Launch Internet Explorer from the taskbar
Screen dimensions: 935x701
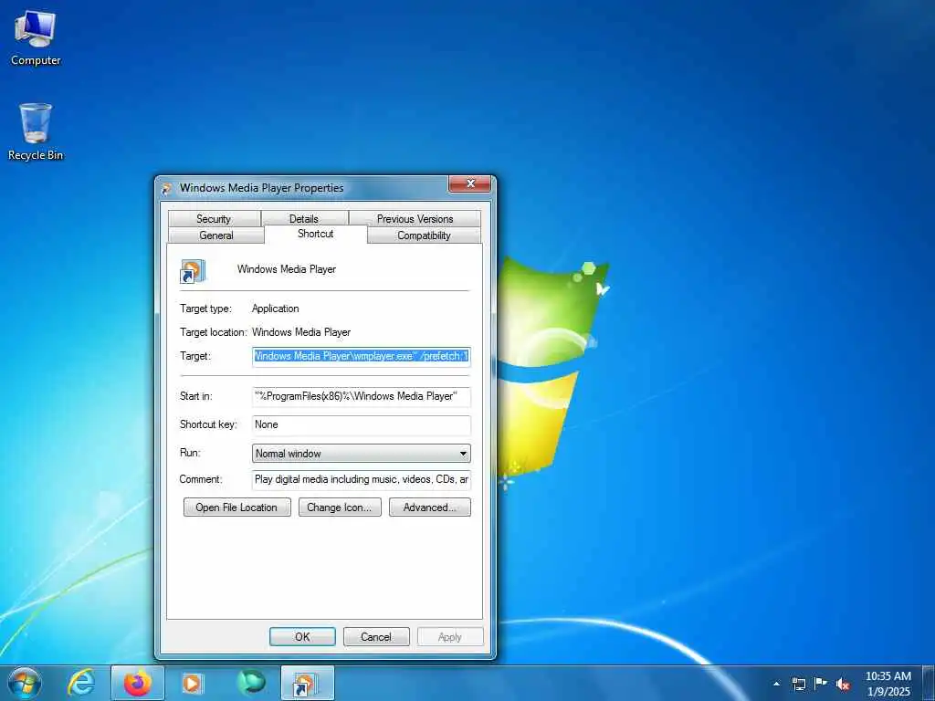click(81, 683)
